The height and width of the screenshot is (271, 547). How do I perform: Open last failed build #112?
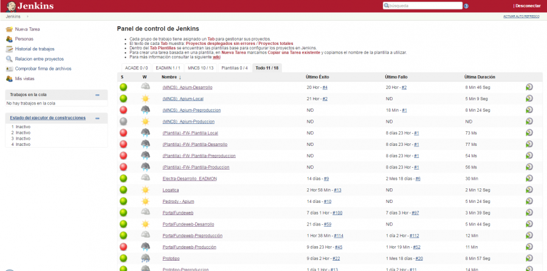tap(415, 236)
